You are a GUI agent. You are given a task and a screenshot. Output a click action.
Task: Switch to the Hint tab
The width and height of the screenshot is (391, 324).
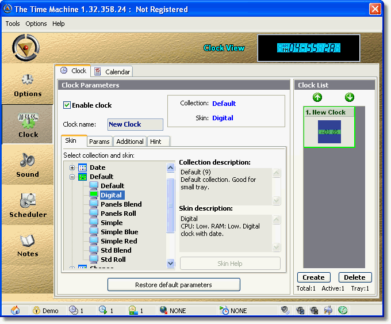pyautogui.click(x=159, y=142)
